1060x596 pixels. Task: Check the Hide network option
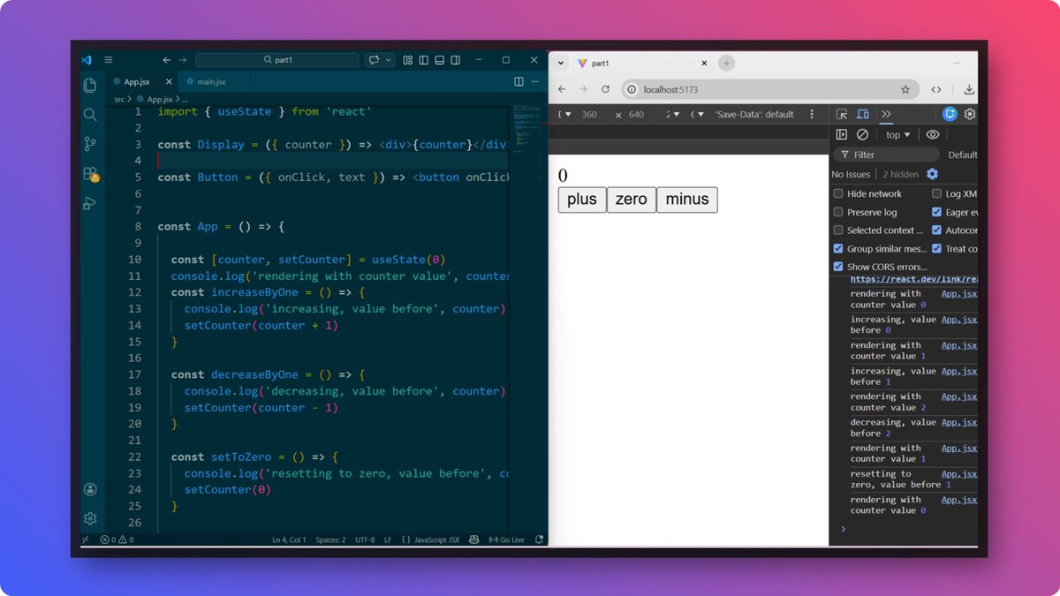click(x=838, y=193)
